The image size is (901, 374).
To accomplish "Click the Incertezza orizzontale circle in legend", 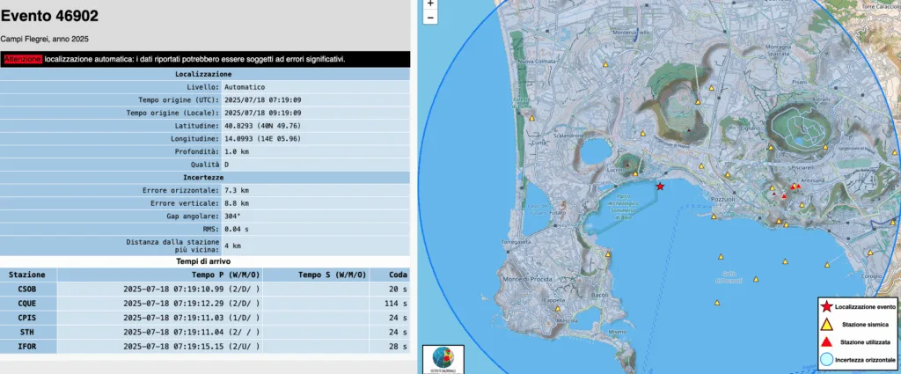I will coord(826,359).
